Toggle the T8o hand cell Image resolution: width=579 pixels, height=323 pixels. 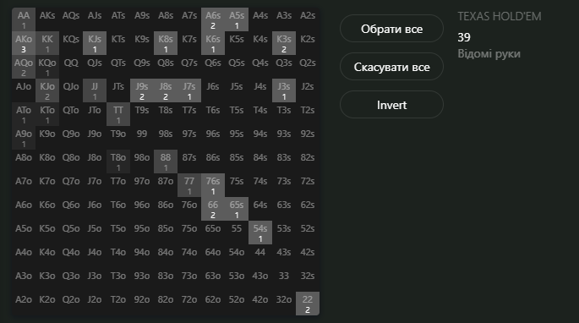pos(118,161)
